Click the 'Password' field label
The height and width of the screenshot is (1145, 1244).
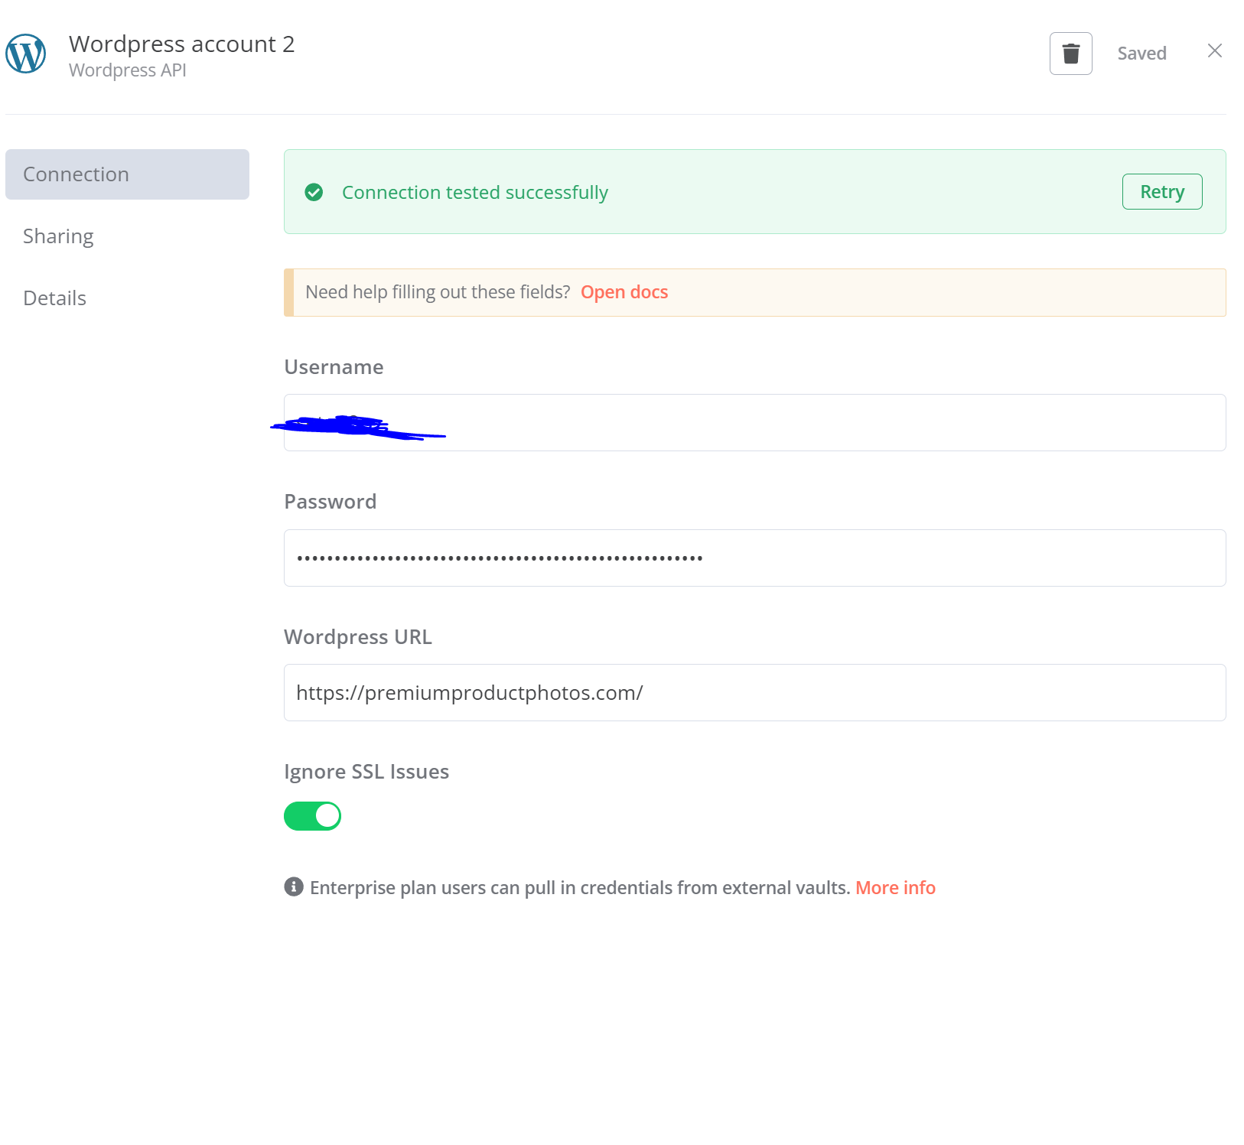point(331,502)
